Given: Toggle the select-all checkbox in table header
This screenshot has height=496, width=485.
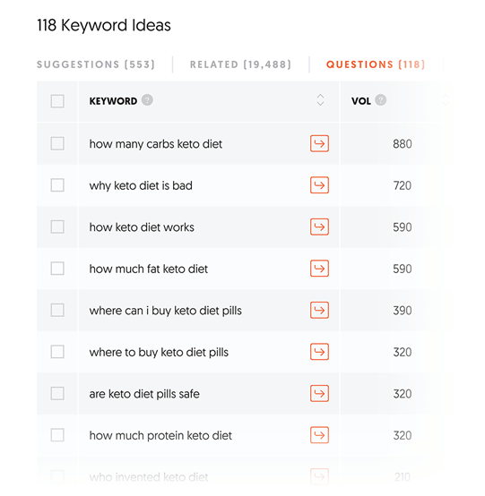Looking at the screenshot, I should coord(57,101).
